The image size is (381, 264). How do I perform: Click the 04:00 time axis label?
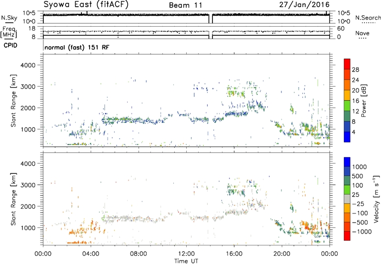click(x=90, y=254)
